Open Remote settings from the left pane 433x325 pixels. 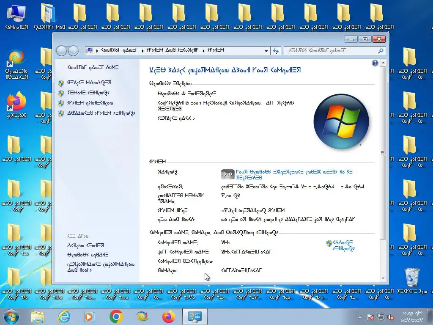point(88,93)
